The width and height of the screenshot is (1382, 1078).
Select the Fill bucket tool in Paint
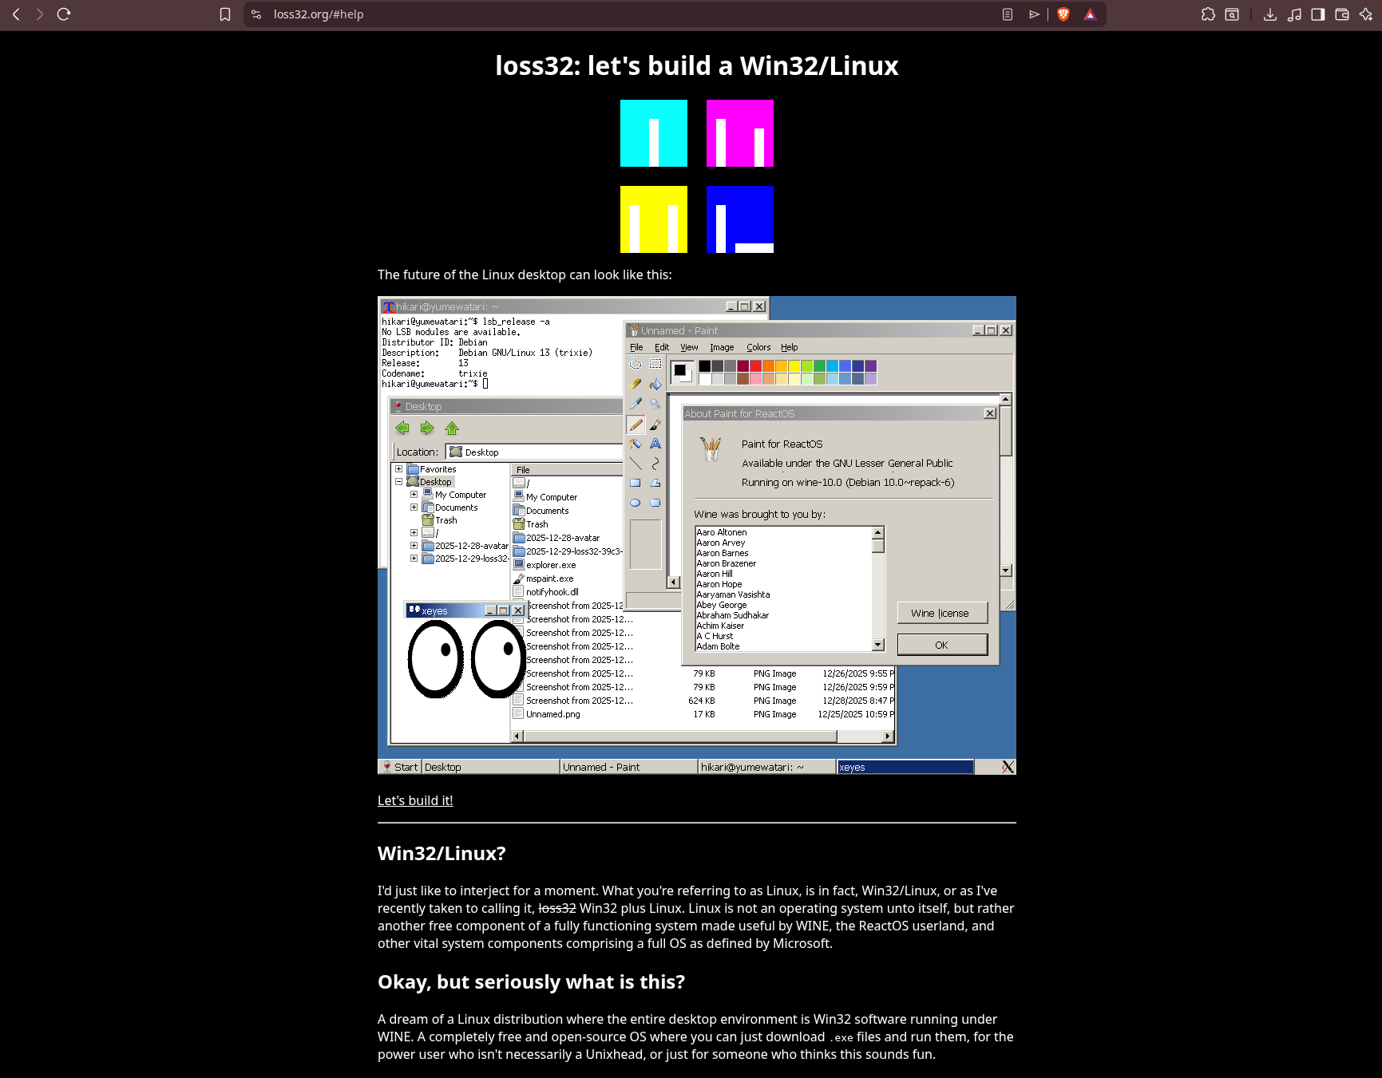655,384
